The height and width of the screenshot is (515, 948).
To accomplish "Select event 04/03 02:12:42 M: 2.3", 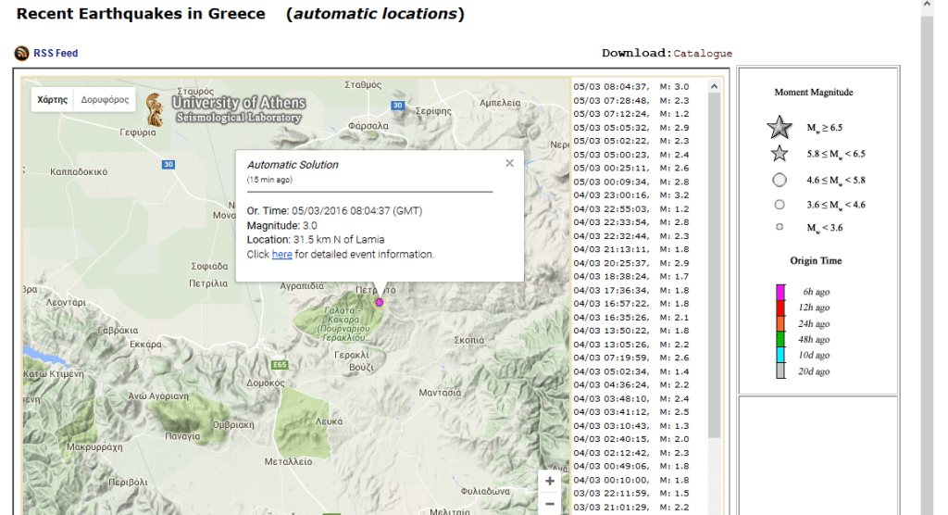I will 631,453.
